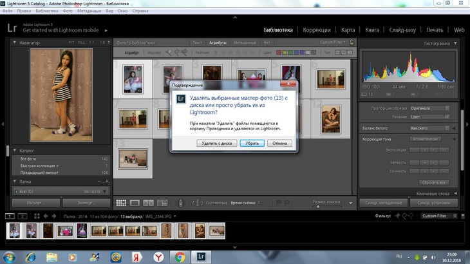Open the Custom Filter dropdown in filmstrip
Screen dimensions: 470x264
click(x=439, y=216)
